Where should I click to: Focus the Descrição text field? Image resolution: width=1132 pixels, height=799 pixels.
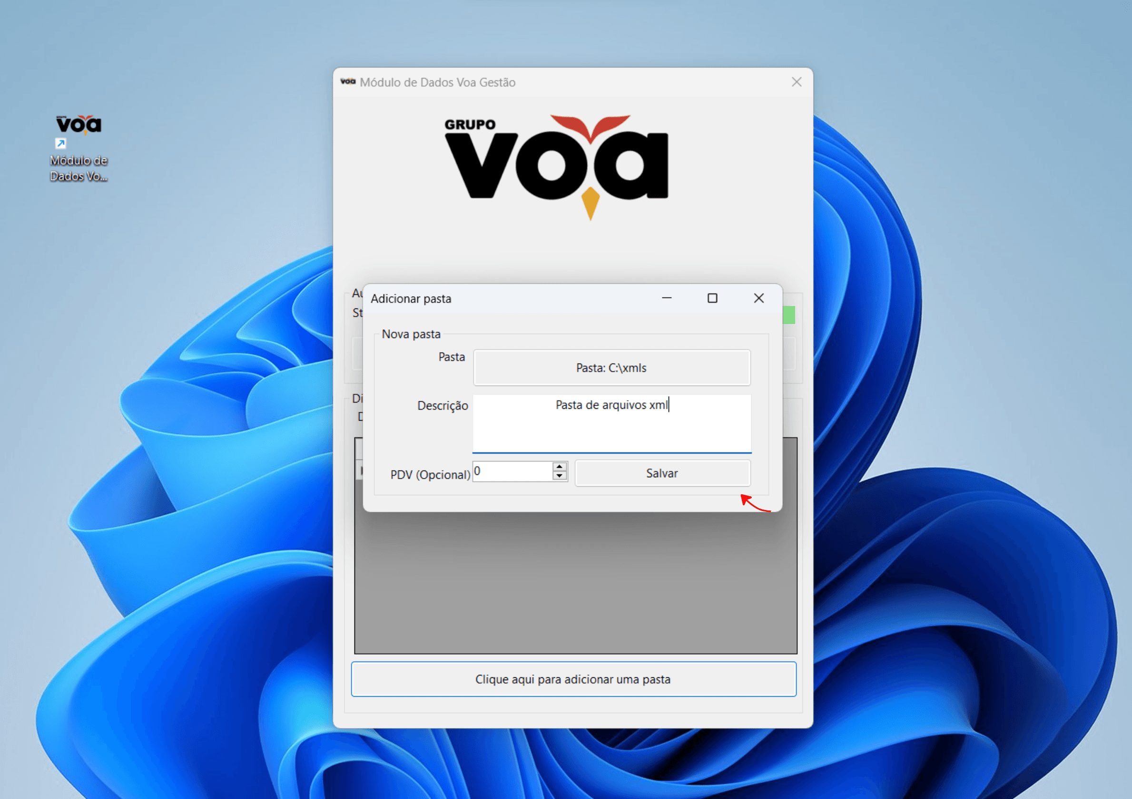[x=611, y=423]
